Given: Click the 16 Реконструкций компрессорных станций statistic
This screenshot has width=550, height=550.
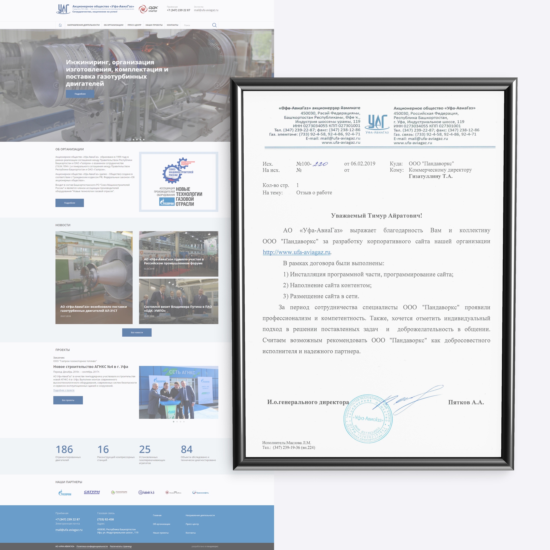Looking at the screenshot, I should [116, 453].
